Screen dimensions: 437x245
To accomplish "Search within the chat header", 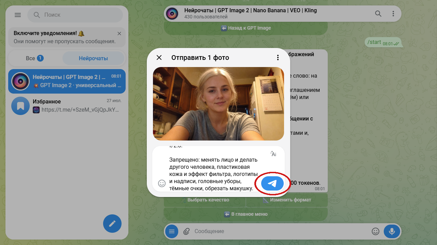I will tap(378, 14).
